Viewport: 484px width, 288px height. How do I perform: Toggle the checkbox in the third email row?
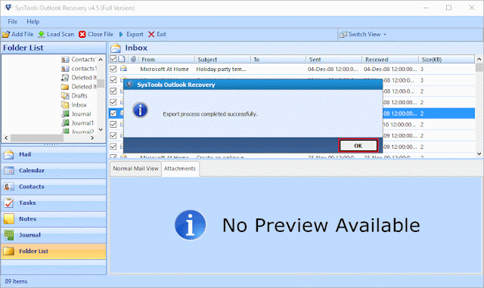pyautogui.click(x=113, y=91)
